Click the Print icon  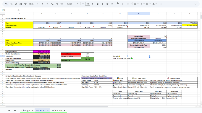click(x=21, y=4)
